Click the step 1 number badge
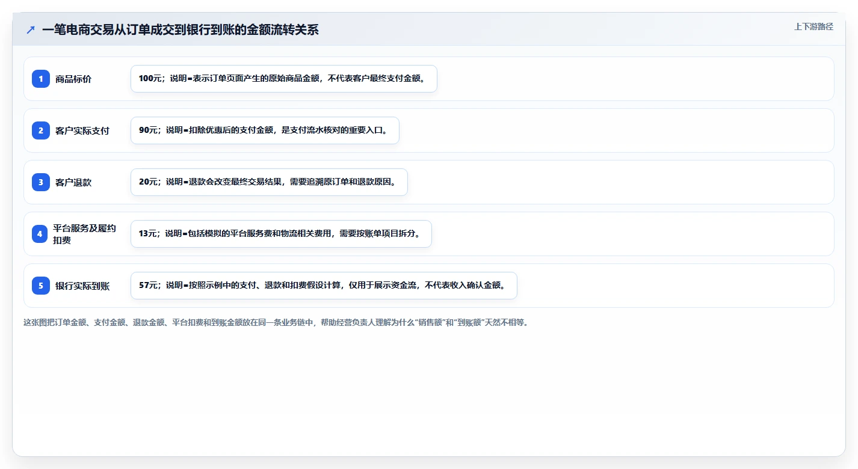 click(x=41, y=79)
